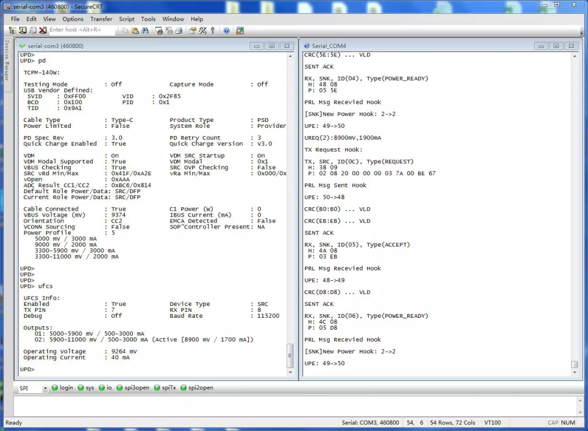588x431 pixels.
Task: Open the Help menu
Action: click(197, 19)
